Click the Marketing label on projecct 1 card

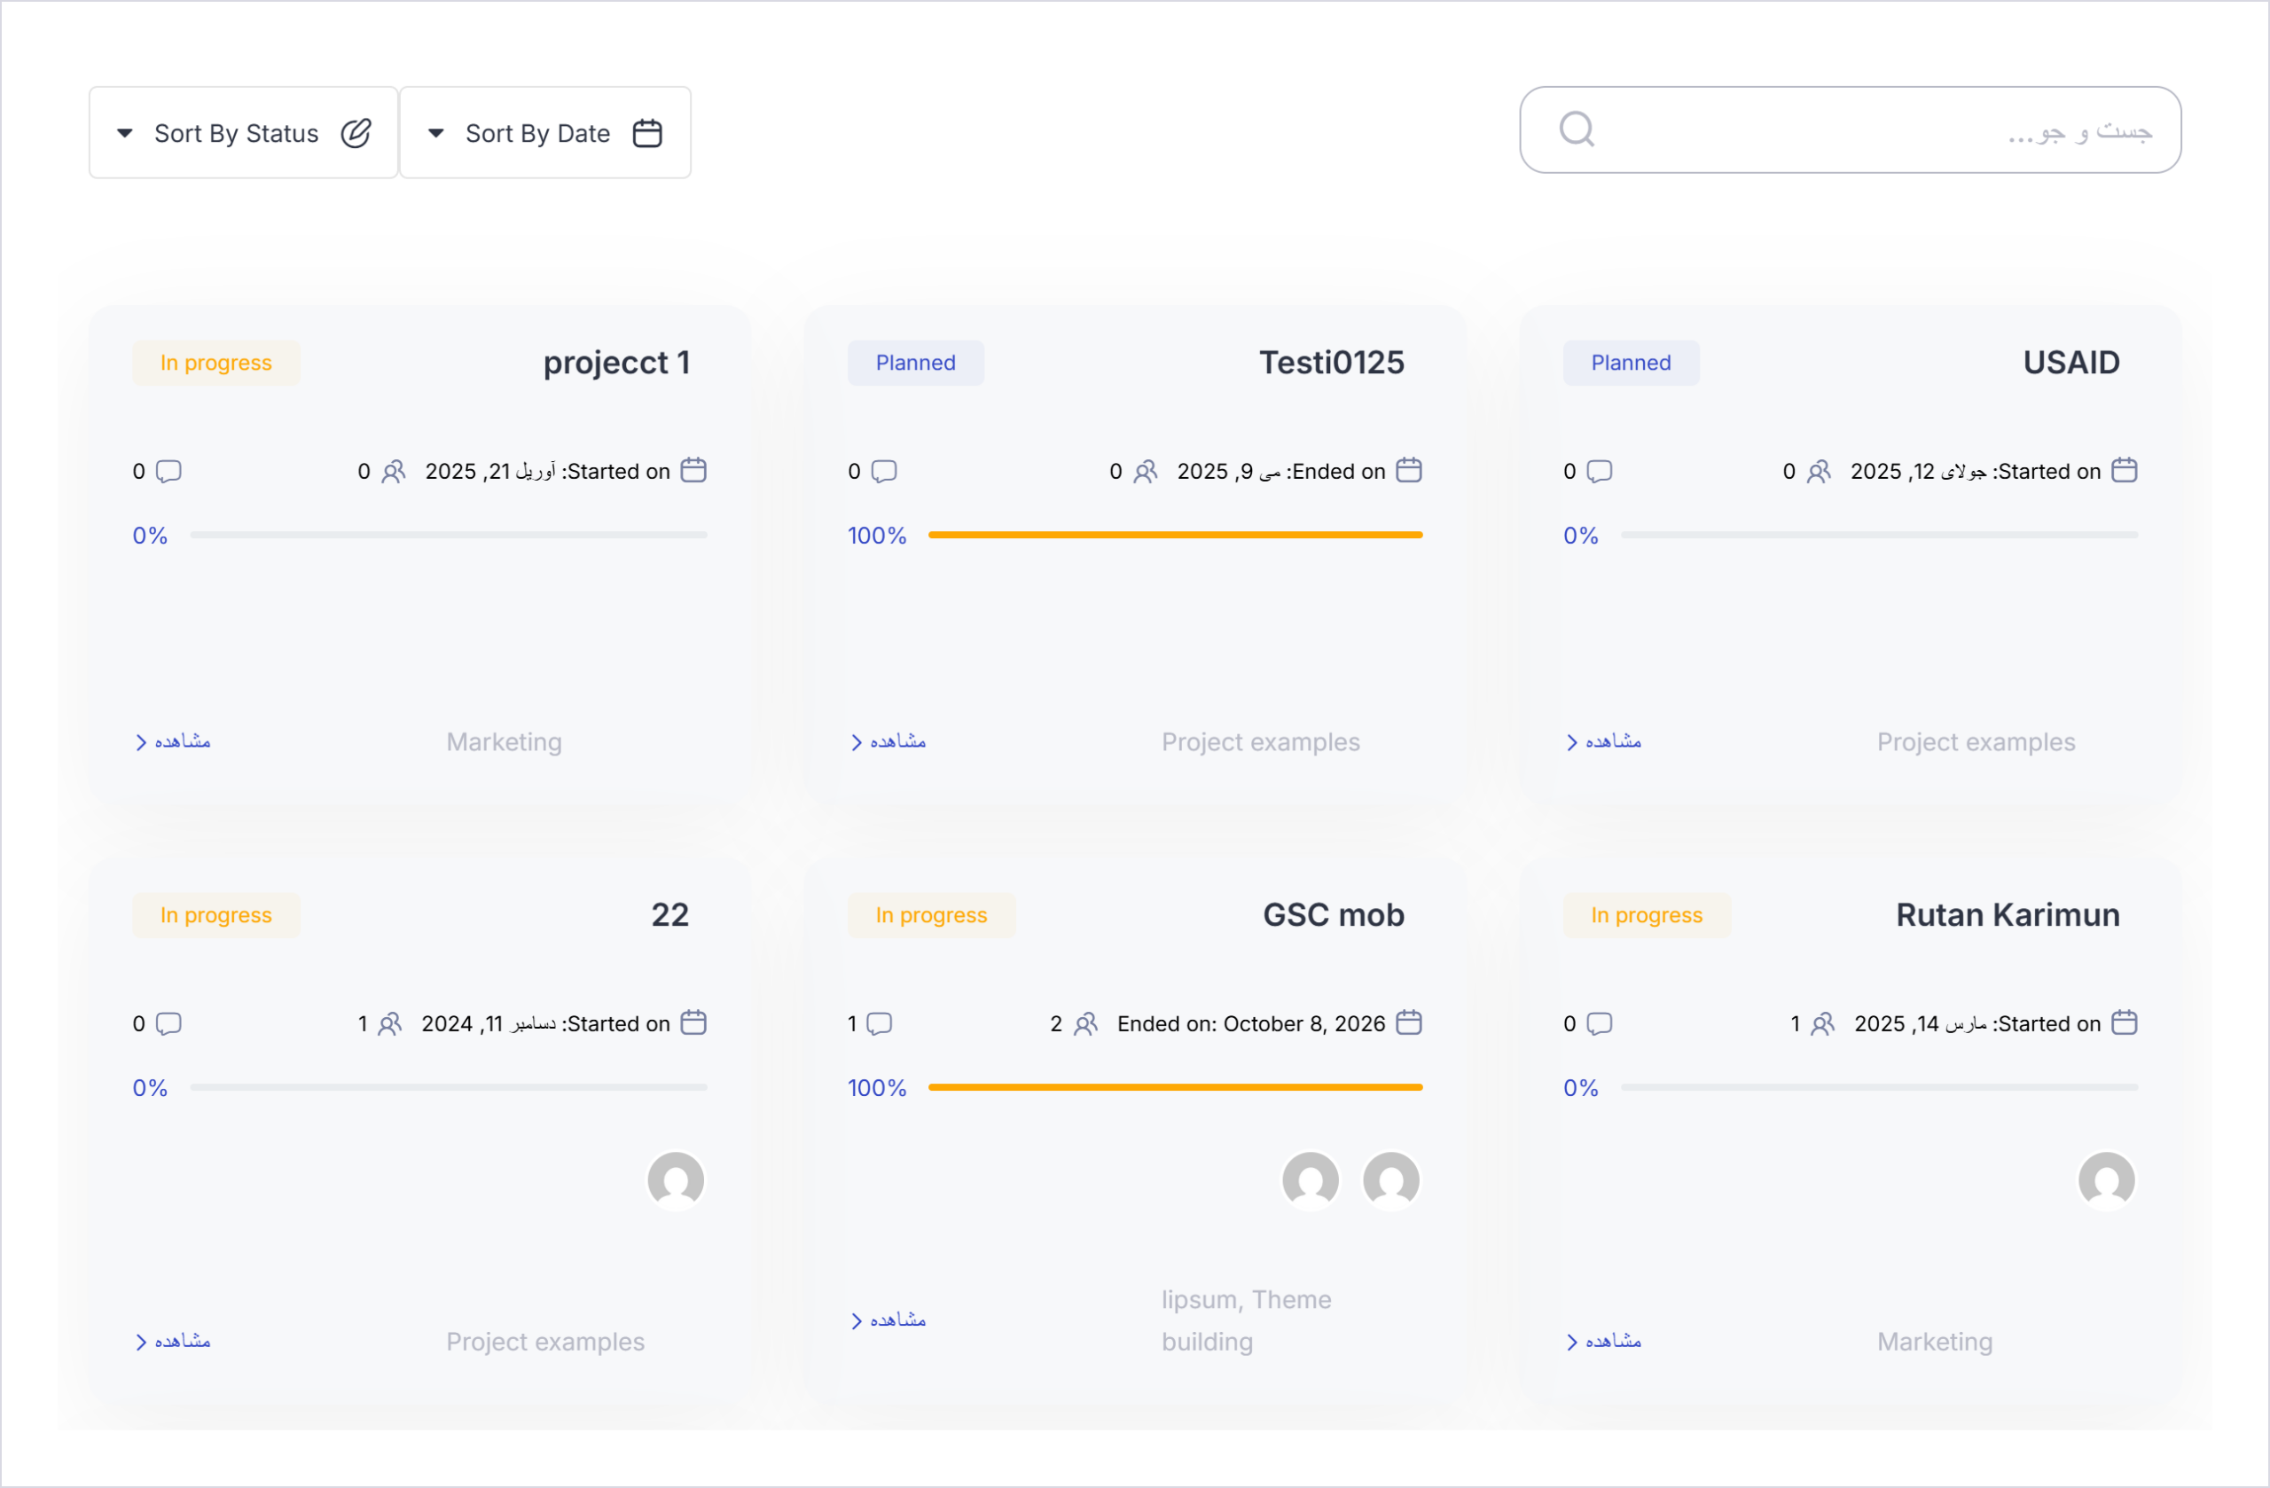click(x=504, y=742)
